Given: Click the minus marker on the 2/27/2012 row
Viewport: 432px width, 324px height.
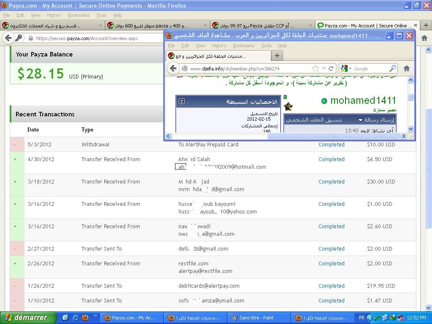Looking at the screenshot, I should (15, 249).
